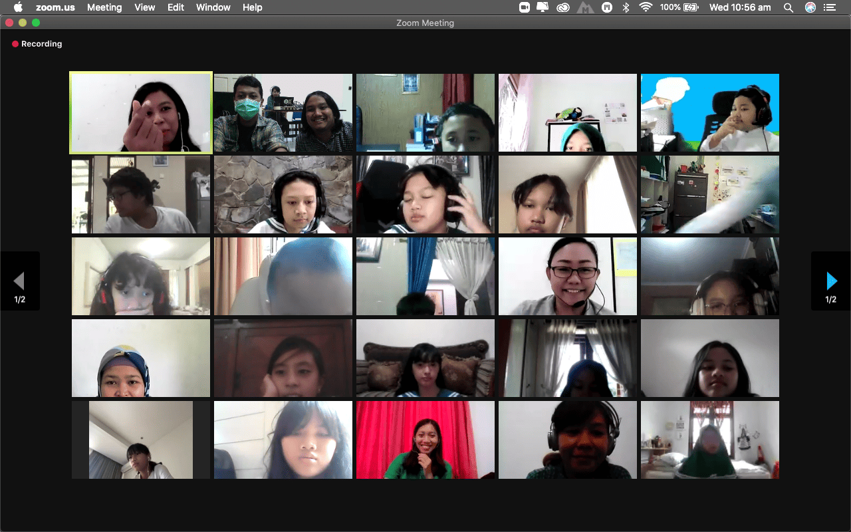Select tile showing black filing cabinet
This screenshot has height=532, width=851.
(x=710, y=195)
